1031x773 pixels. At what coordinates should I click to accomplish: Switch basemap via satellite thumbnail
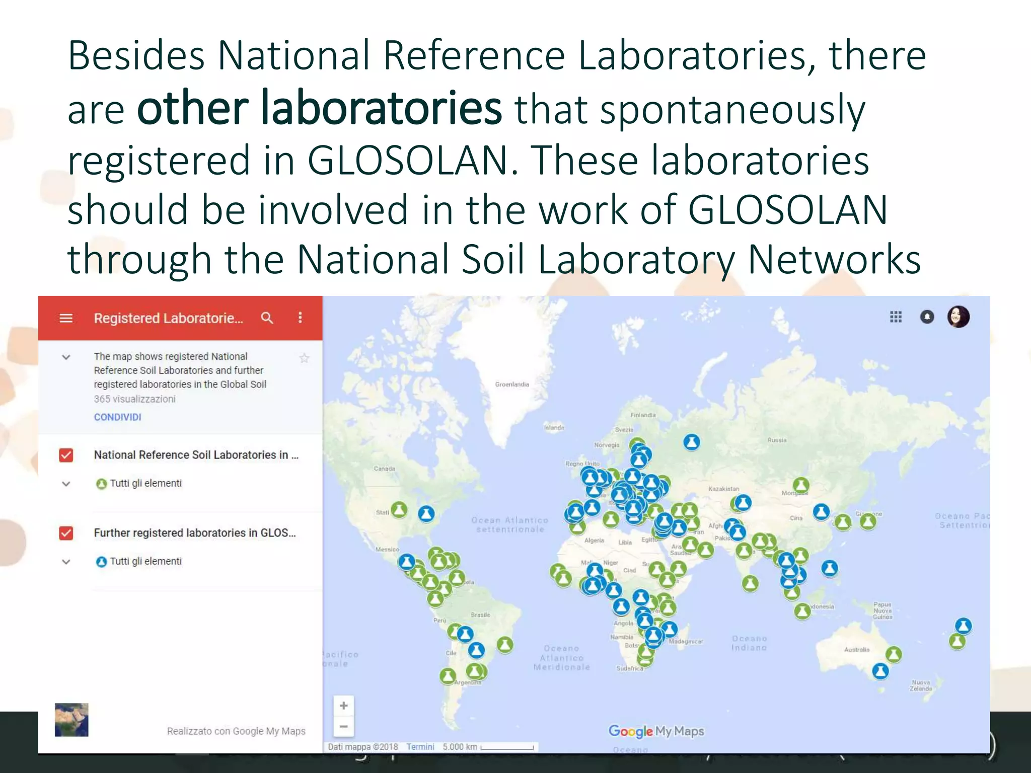pyautogui.click(x=71, y=720)
